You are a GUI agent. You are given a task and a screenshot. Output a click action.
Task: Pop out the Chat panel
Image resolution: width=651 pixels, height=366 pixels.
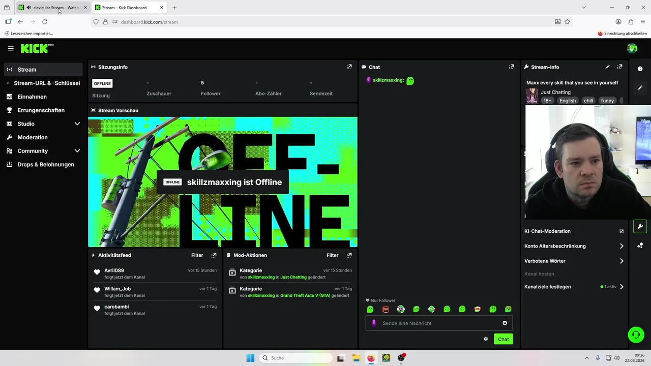511,67
